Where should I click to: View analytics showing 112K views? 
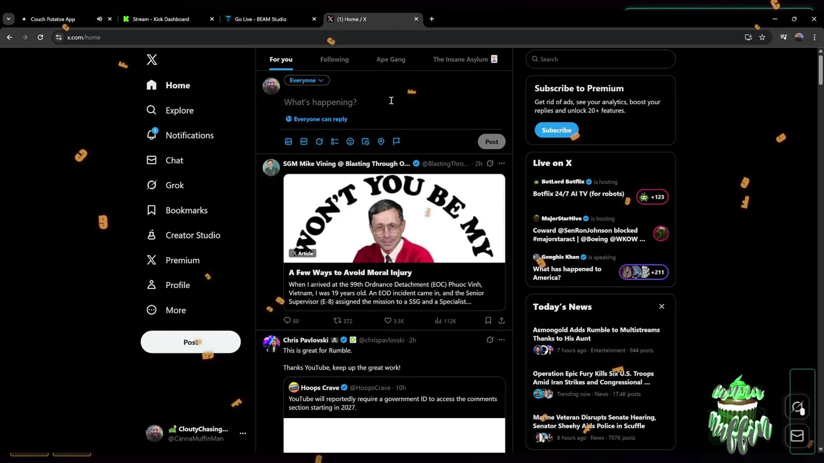pos(445,320)
